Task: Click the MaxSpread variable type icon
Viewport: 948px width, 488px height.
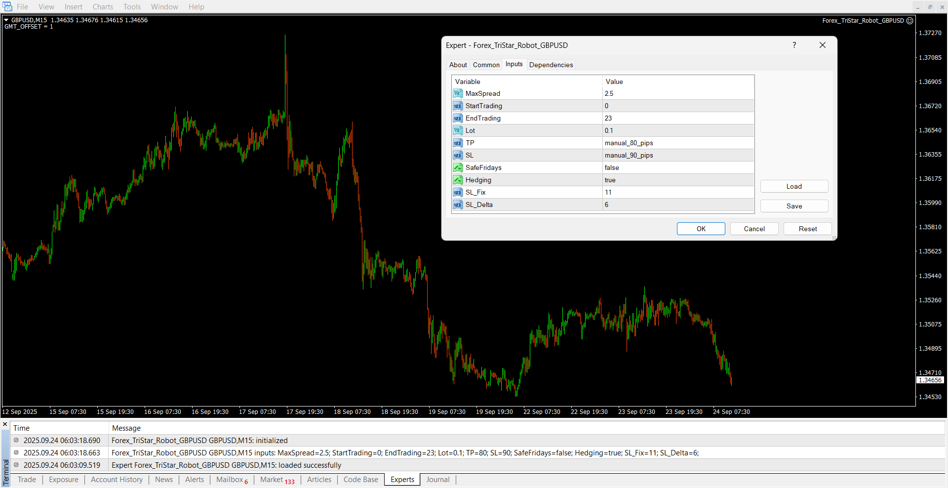Action: [457, 93]
